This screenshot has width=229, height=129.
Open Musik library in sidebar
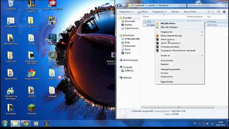tap(126, 49)
